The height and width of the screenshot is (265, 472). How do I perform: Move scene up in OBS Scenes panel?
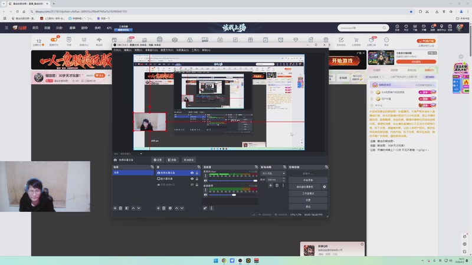click(133, 208)
